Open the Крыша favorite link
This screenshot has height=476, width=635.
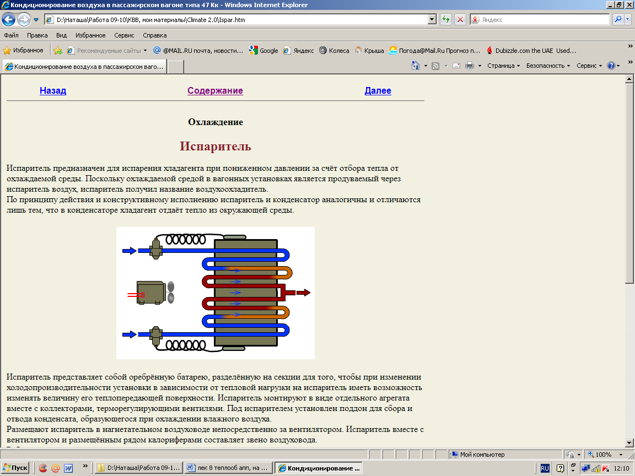(369, 51)
